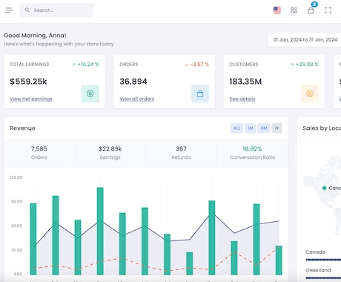Open customers See details link
Image resolution: width=341 pixels, height=282 pixels.
coord(242,99)
